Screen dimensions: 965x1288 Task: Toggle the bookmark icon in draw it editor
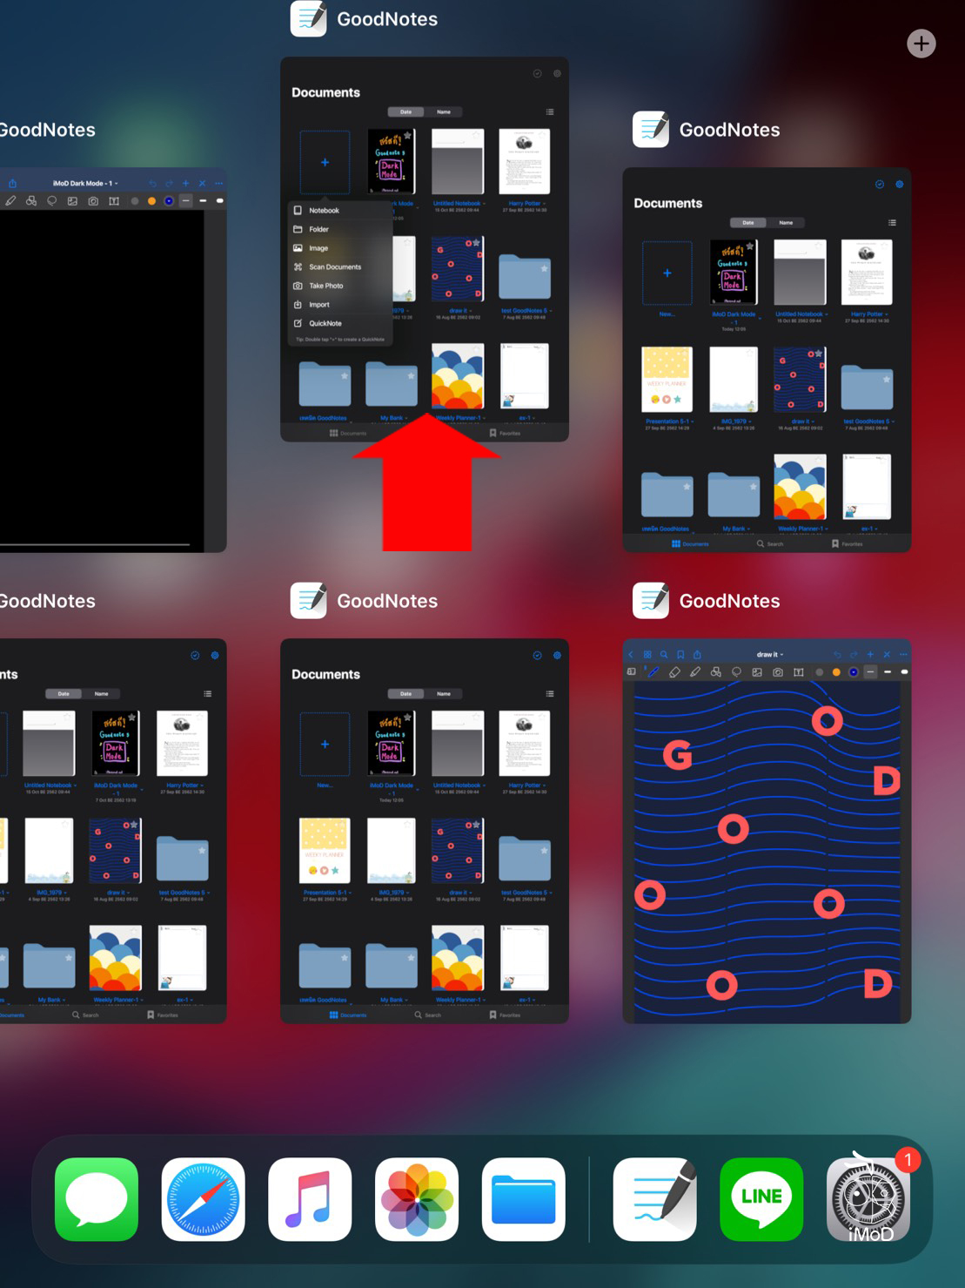pyautogui.click(x=680, y=654)
